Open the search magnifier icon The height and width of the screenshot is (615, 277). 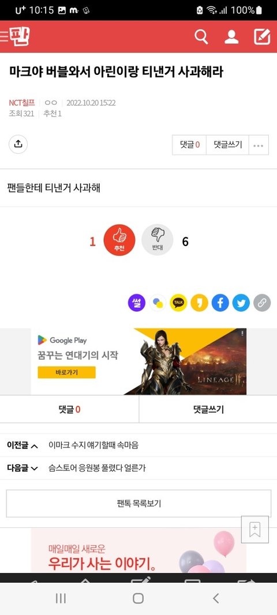tap(201, 37)
